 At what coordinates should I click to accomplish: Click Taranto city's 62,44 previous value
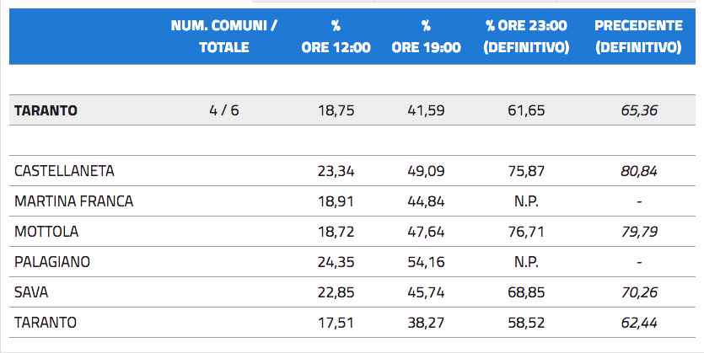click(x=639, y=323)
